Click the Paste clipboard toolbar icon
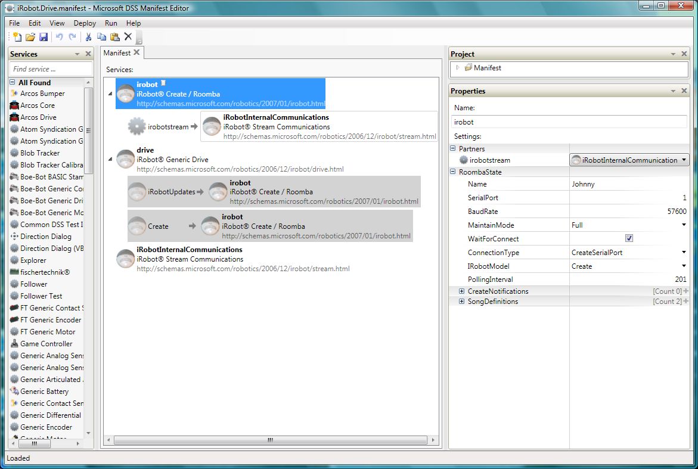This screenshot has height=469, width=698. pos(114,37)
